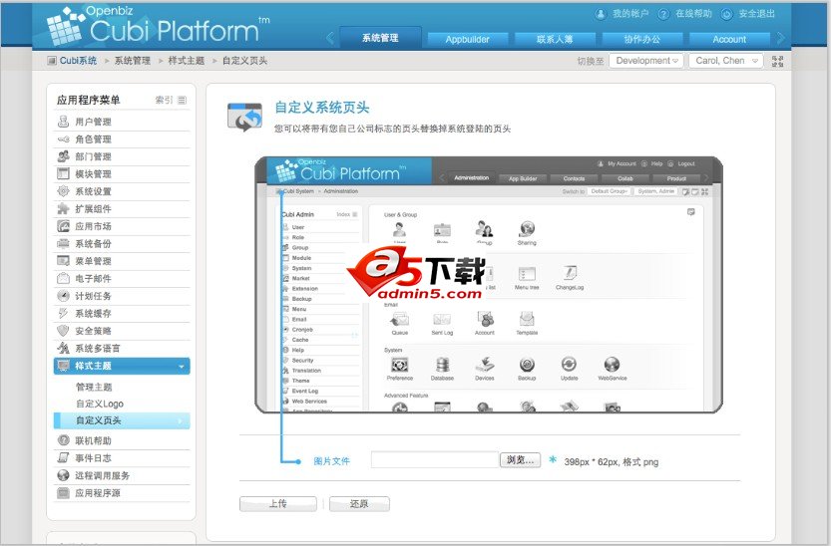Click the 菜单管理 icon

pos(63,261)
